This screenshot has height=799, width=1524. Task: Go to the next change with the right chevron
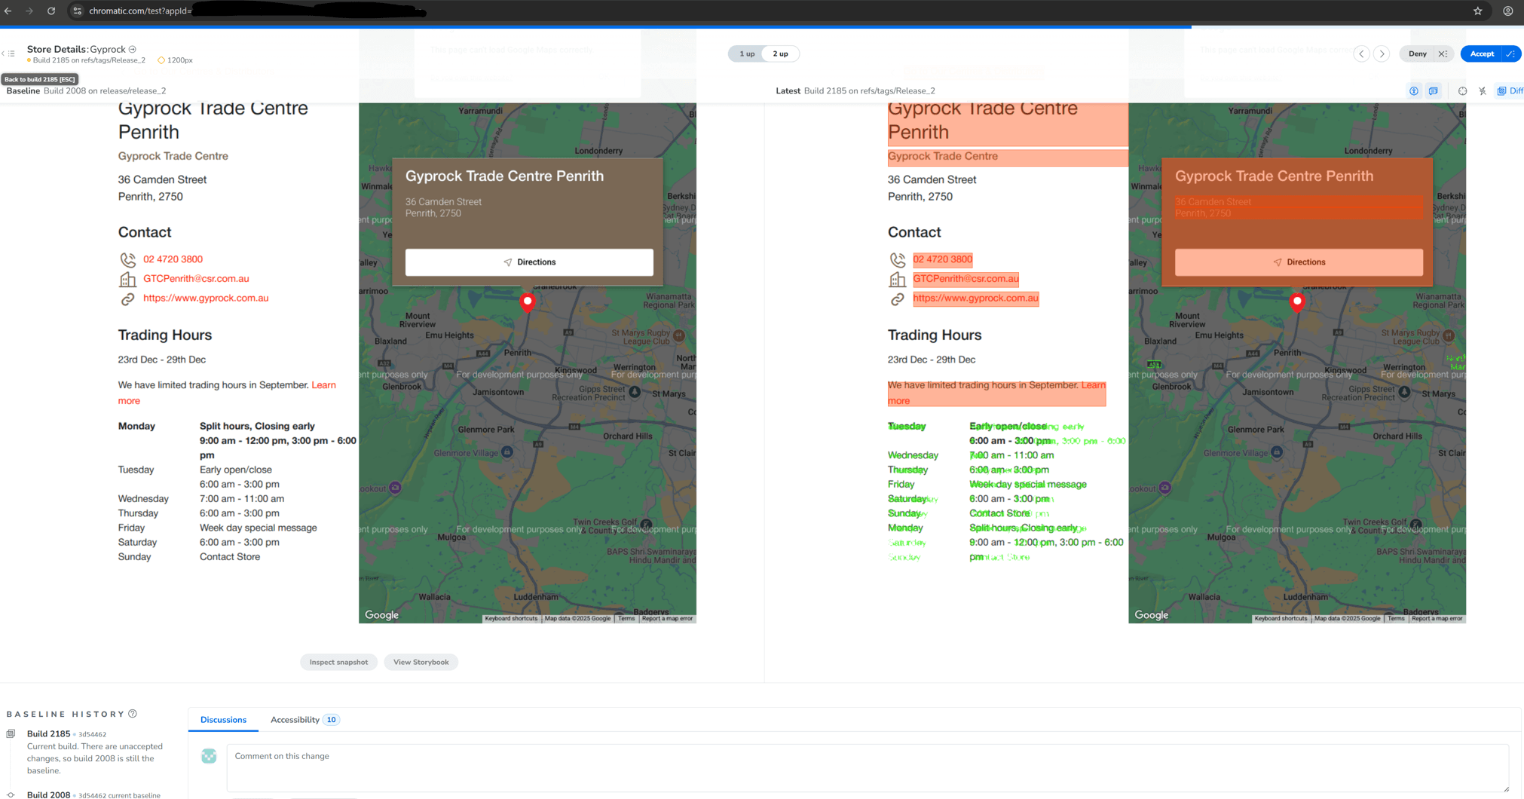(x=1382, y=54)
